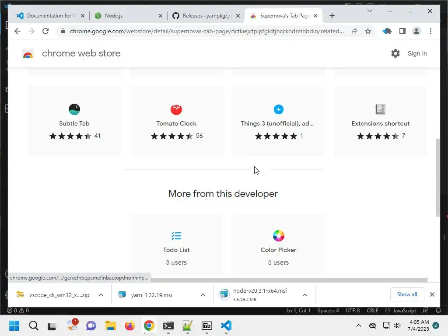Switch to Visual Studio Code in taskbar

point(226,325)
